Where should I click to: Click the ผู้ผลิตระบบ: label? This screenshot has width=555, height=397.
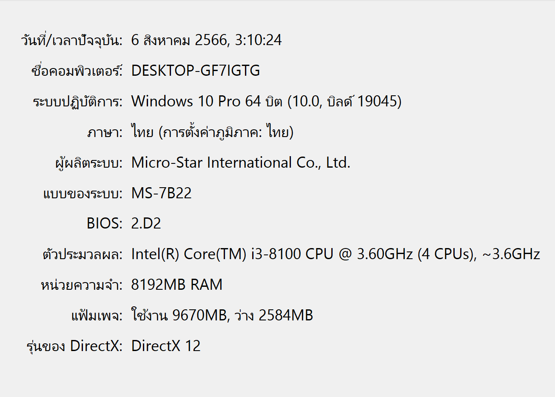pos(88,163)
